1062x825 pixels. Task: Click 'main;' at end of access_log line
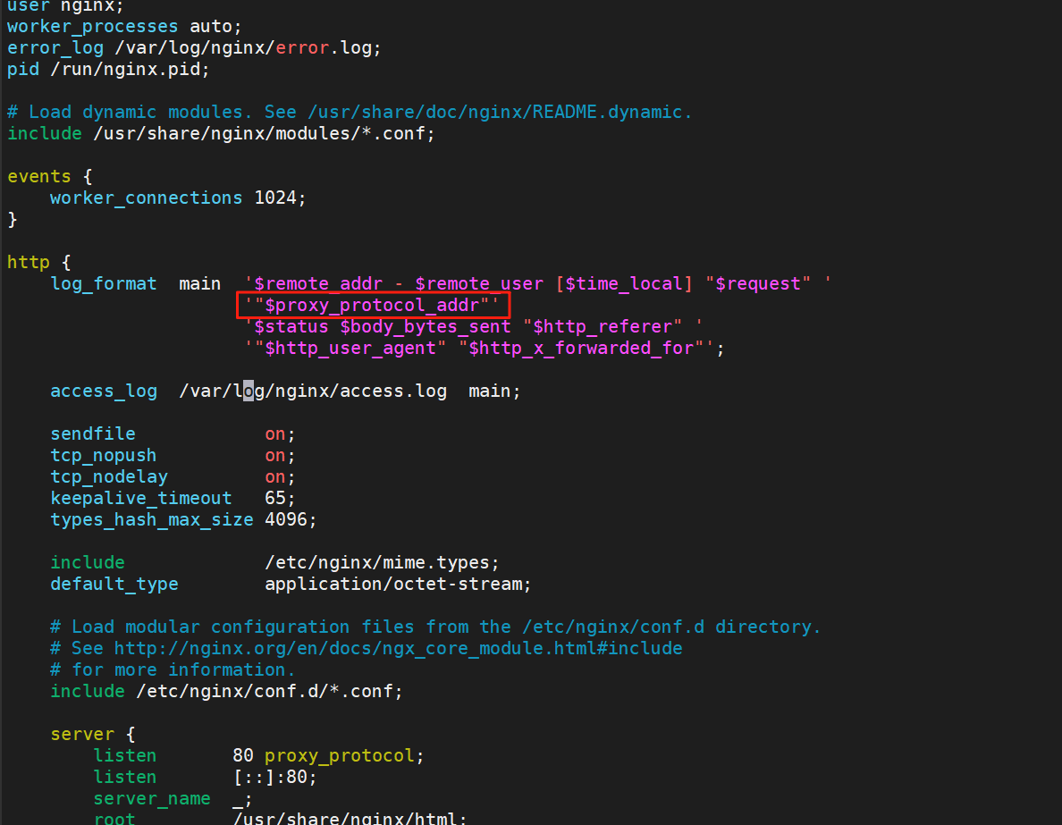(494, 391)
